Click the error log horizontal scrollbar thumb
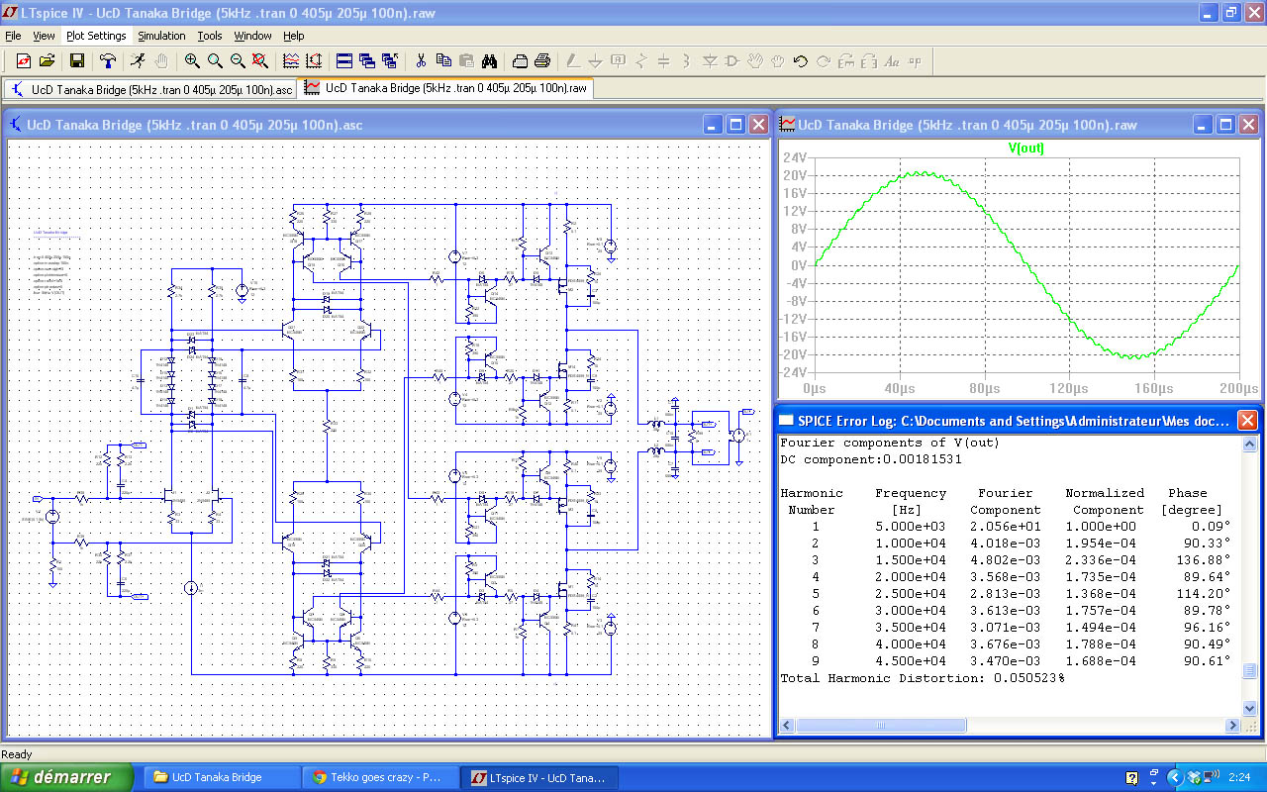This screenshot has width=1267, height=792. 881,726
